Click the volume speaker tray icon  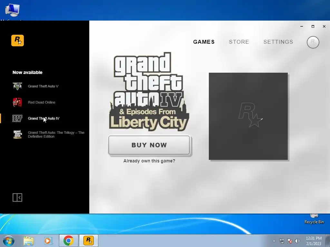pyautogui.click(x=297, y=241)
